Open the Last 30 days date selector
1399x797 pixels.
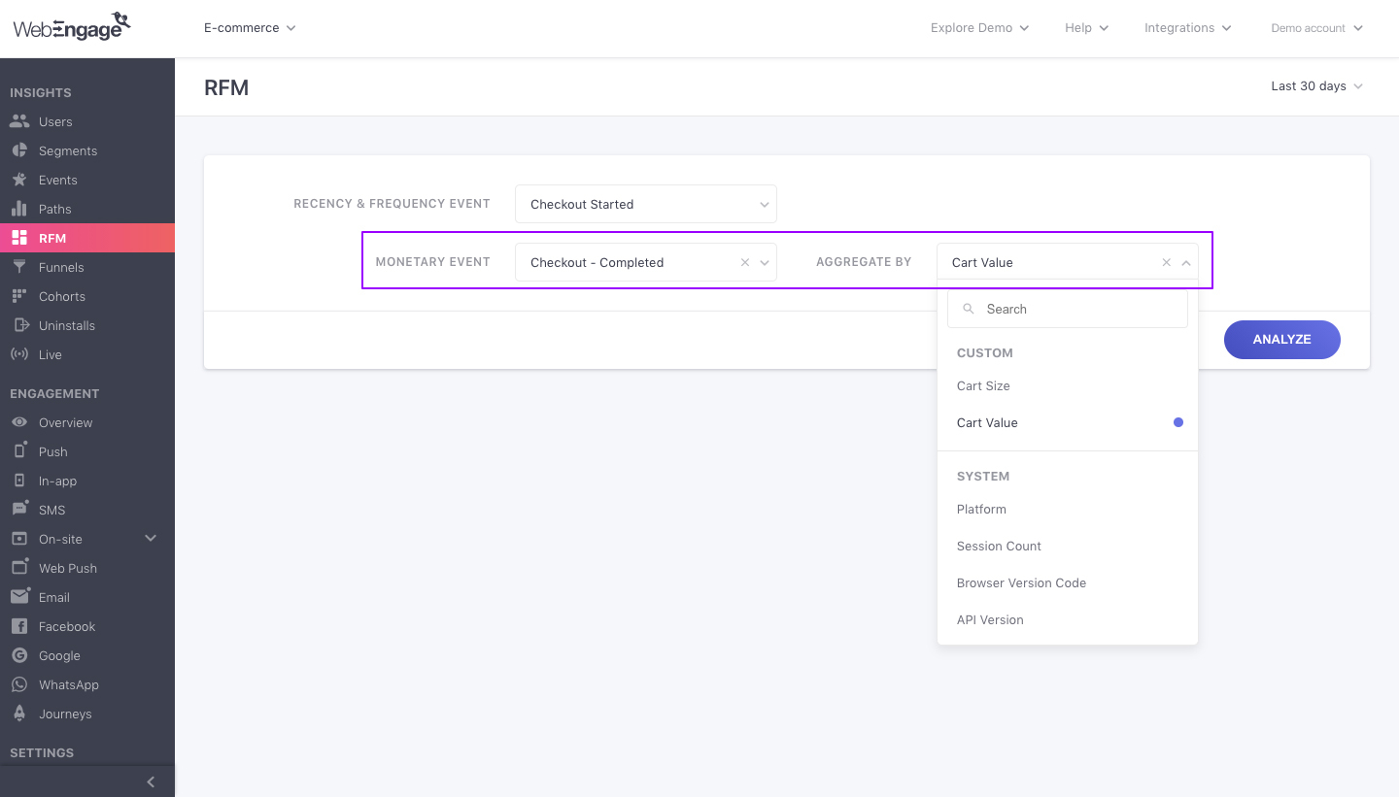(x=1315, y=85)
